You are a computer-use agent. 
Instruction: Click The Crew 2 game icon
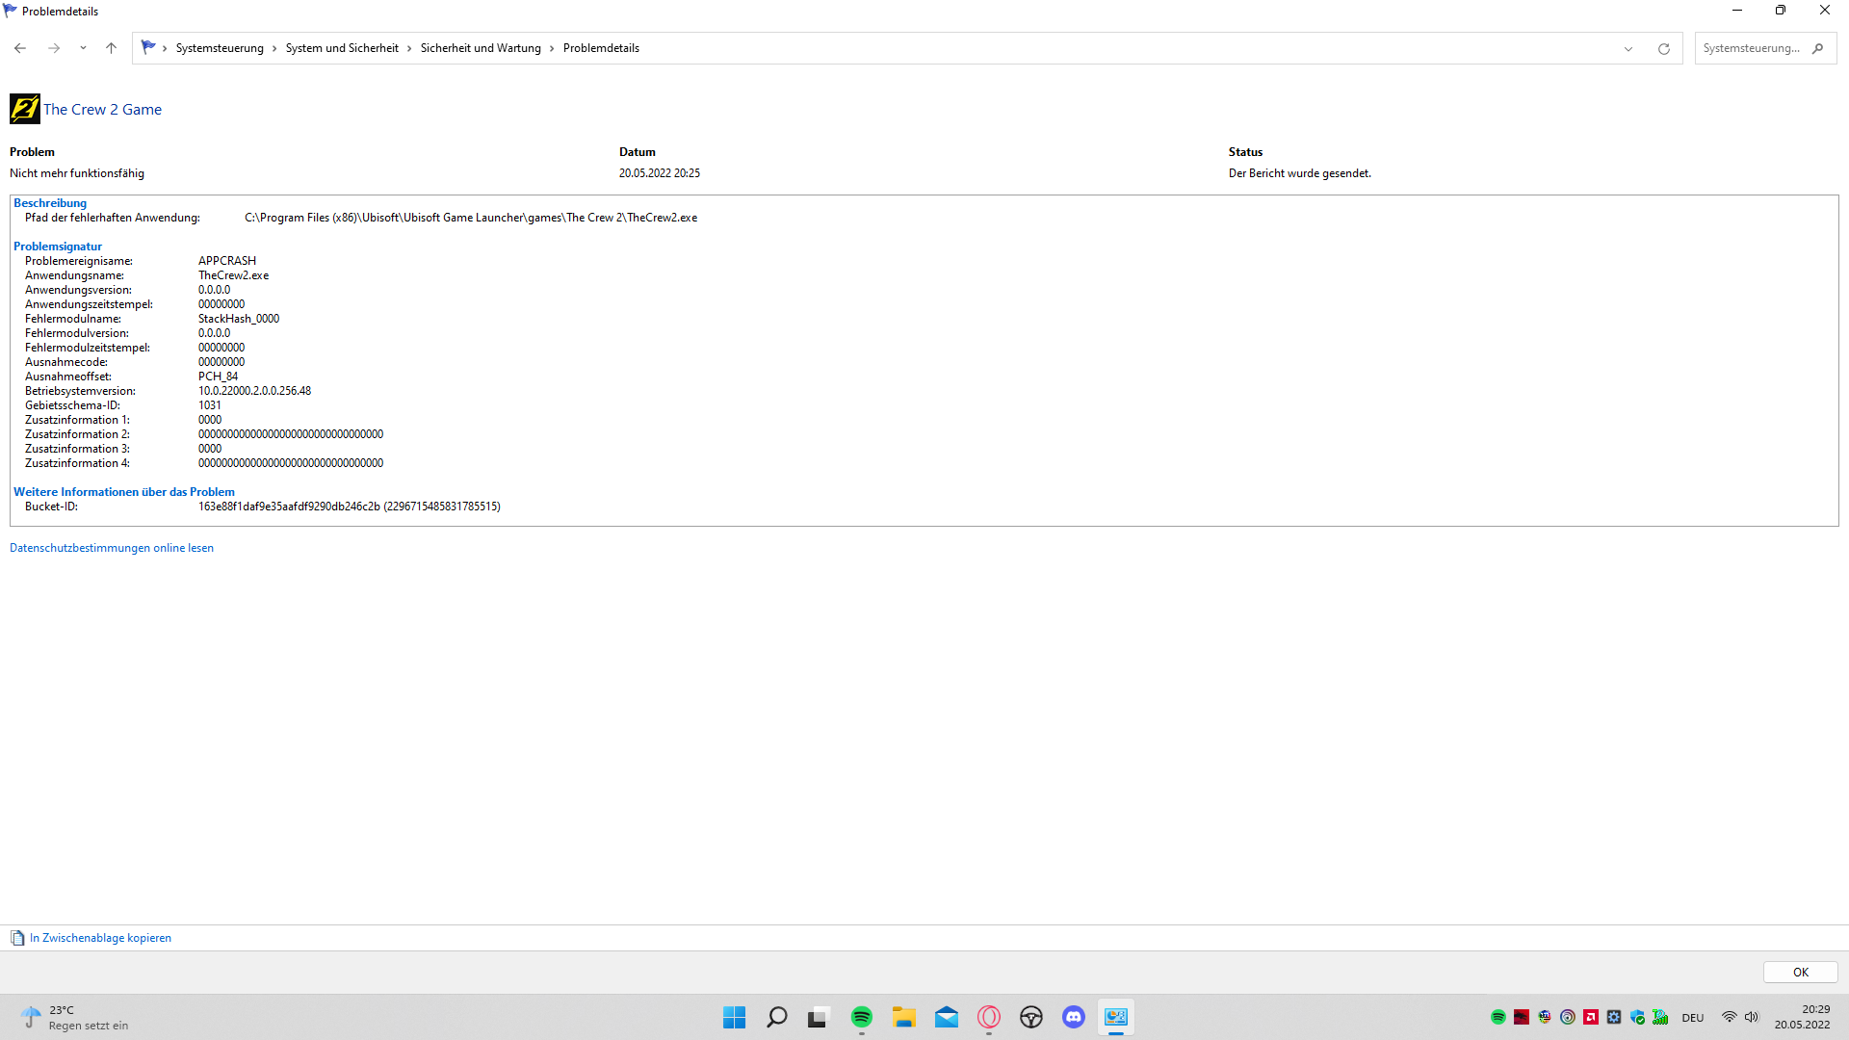(x=25, y=109)
